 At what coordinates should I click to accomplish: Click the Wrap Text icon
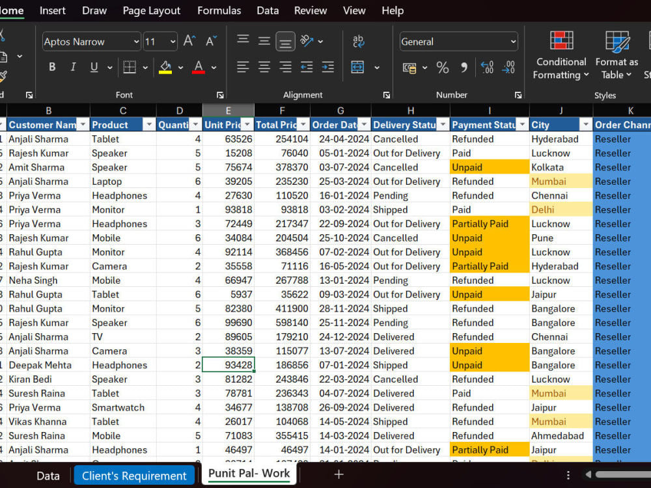358,41
